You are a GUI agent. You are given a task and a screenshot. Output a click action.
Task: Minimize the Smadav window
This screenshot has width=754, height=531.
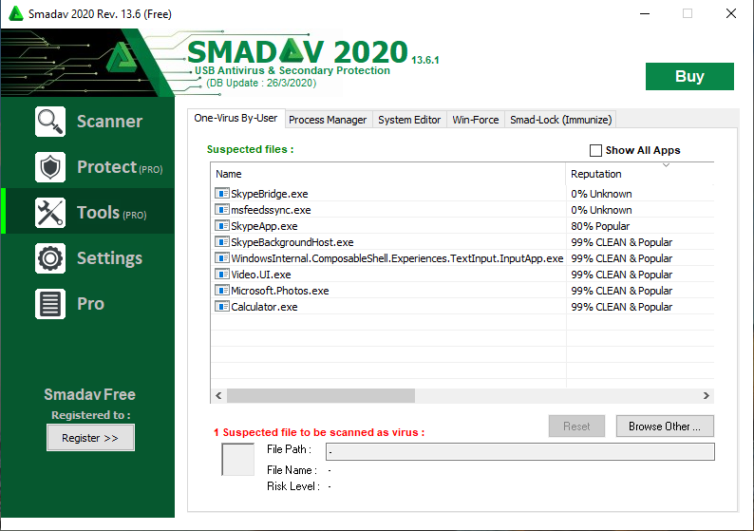tap(645, 13)
